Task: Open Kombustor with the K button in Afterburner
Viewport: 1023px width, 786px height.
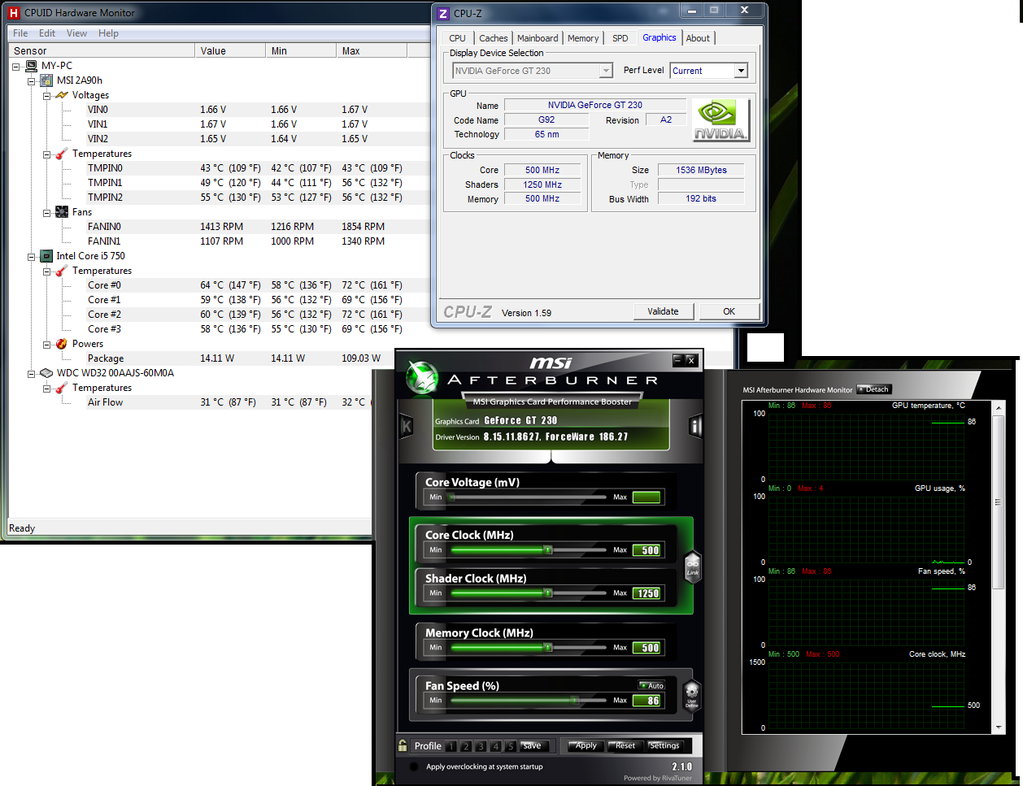Action: click(x=407, y=427)
